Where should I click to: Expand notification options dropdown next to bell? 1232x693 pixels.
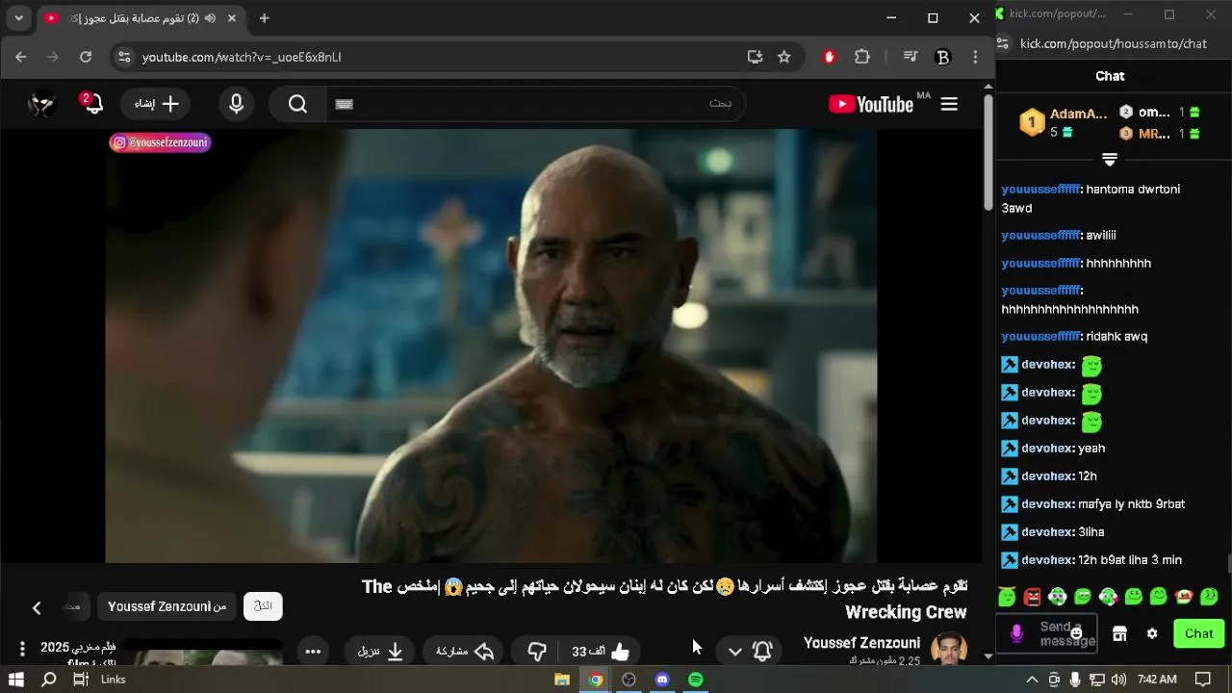[x=735, y=652]
